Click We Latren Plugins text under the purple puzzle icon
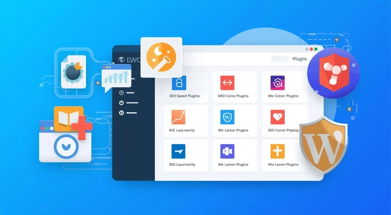This screenshot has height=215, width=391. click(233, 164)
